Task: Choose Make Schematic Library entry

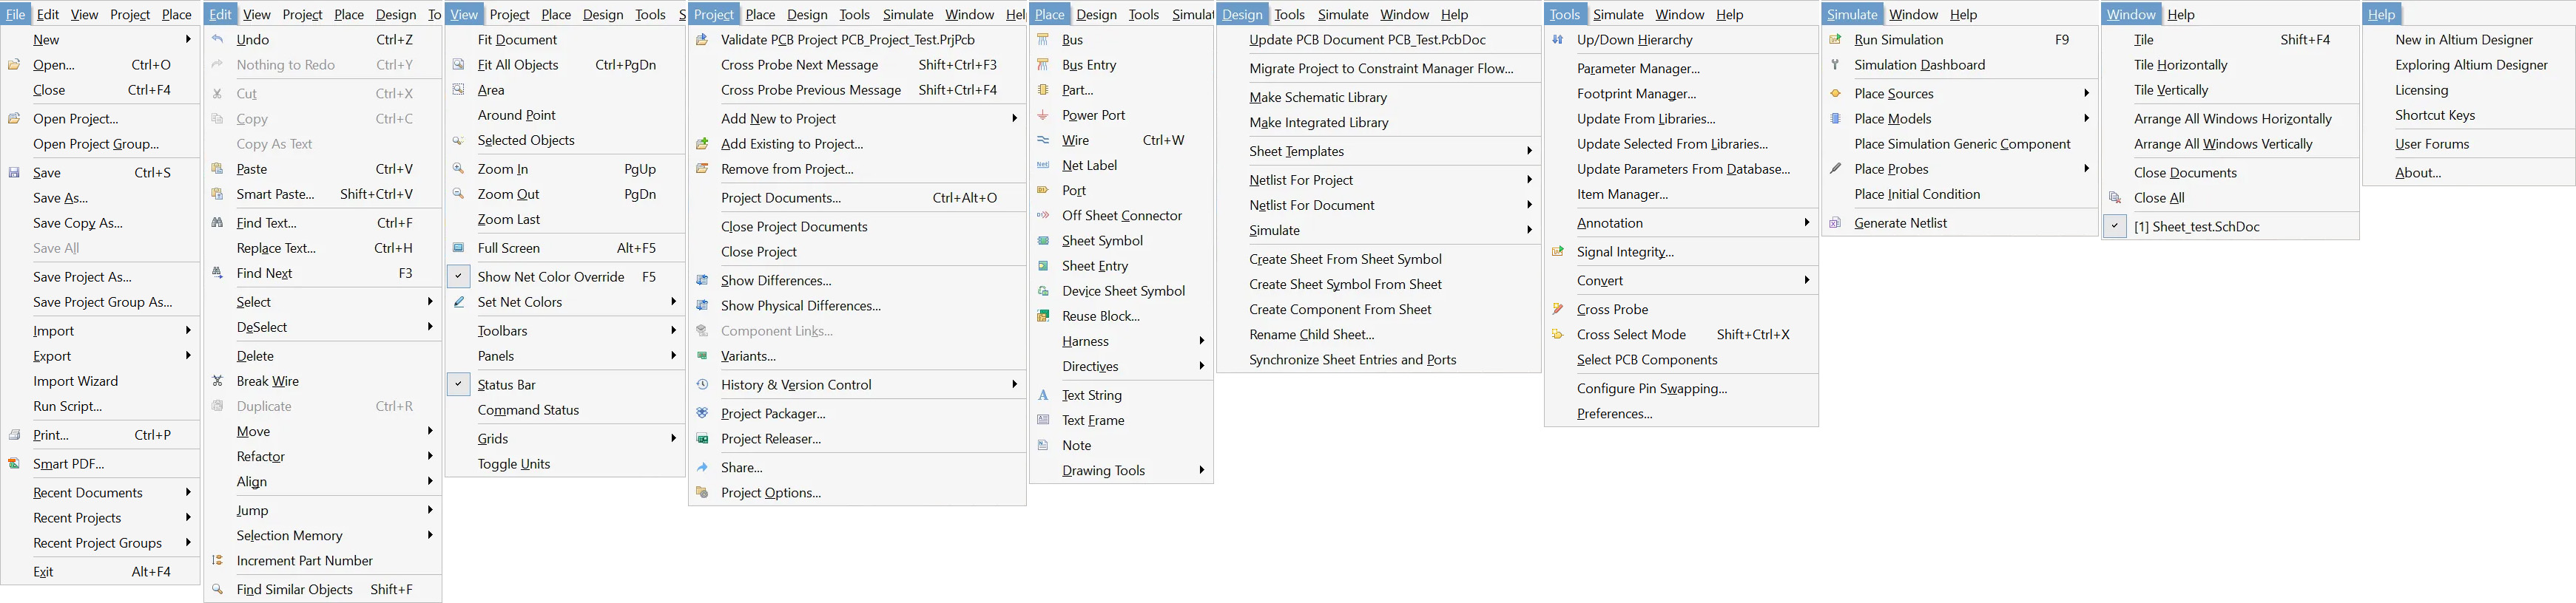Action: [x=1318, y=98]
